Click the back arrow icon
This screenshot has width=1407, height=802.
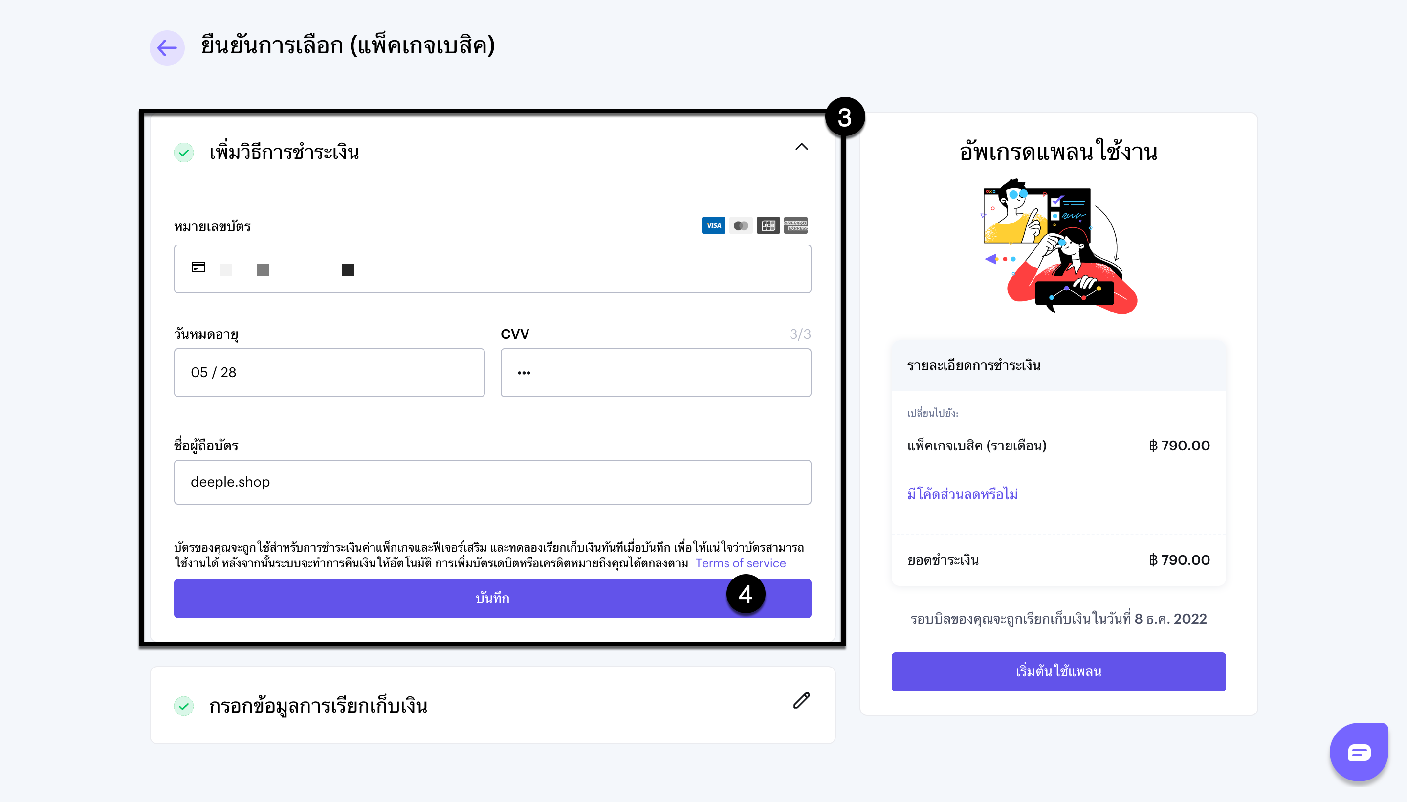[167, 48]
